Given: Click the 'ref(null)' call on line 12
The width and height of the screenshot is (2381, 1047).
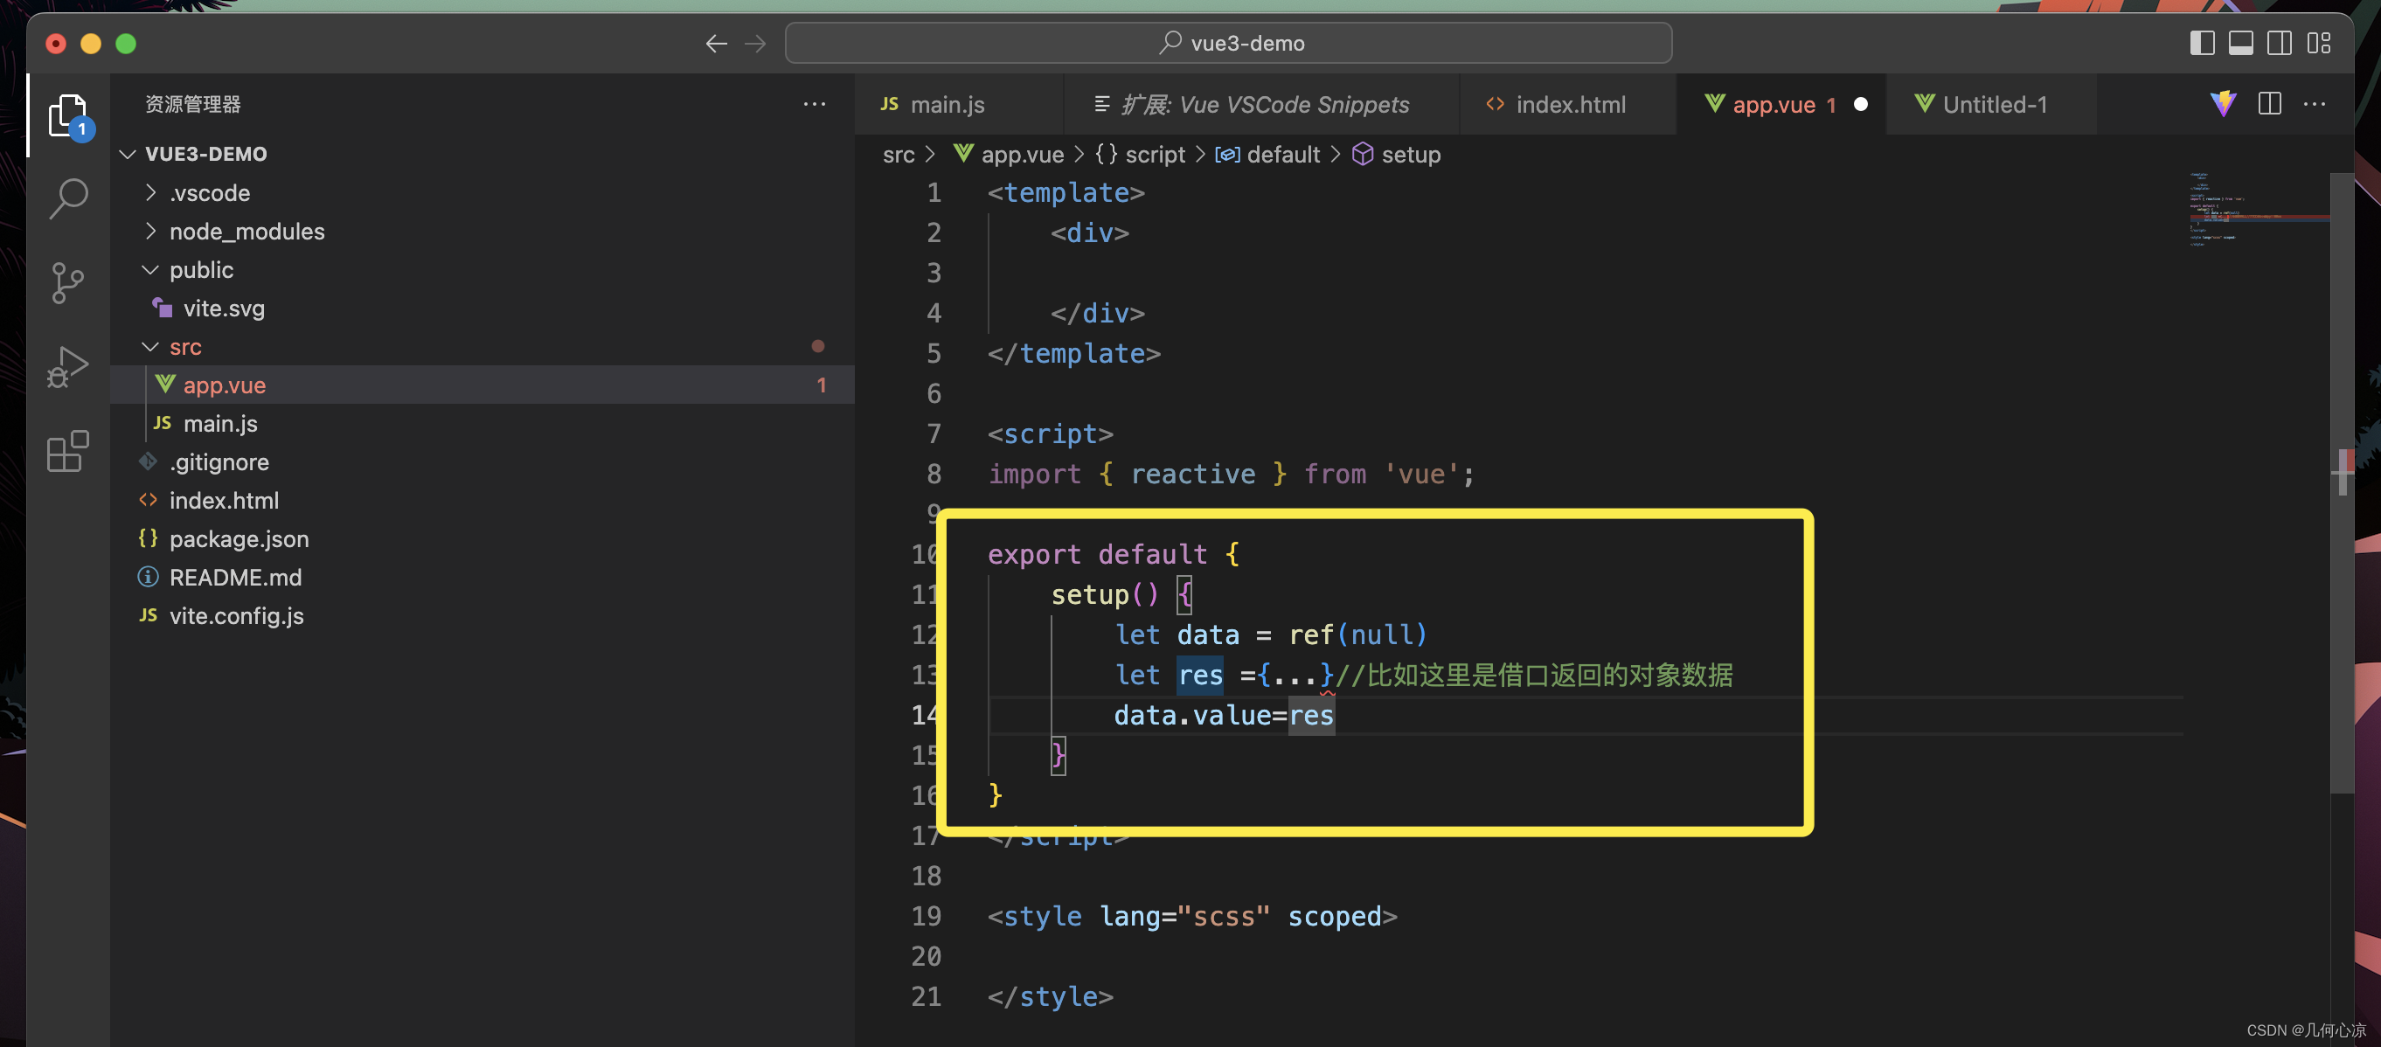Looking at the screenshot, I should click(x=1357, y=634).
